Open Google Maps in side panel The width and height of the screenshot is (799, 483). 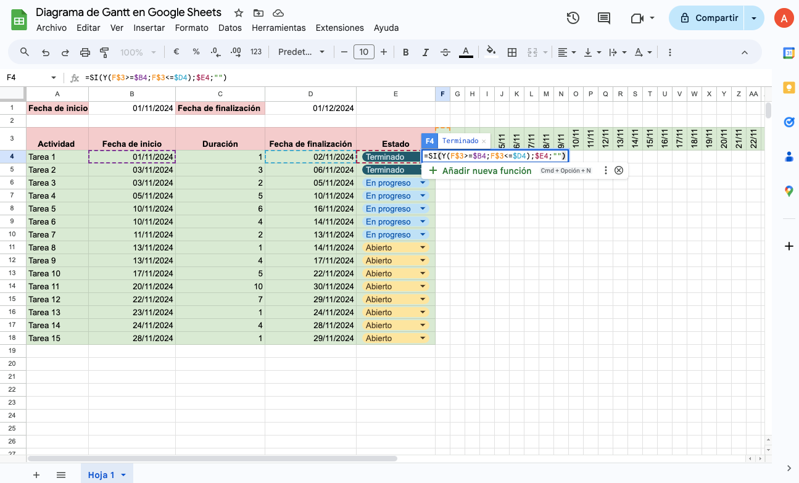(789, 191)
